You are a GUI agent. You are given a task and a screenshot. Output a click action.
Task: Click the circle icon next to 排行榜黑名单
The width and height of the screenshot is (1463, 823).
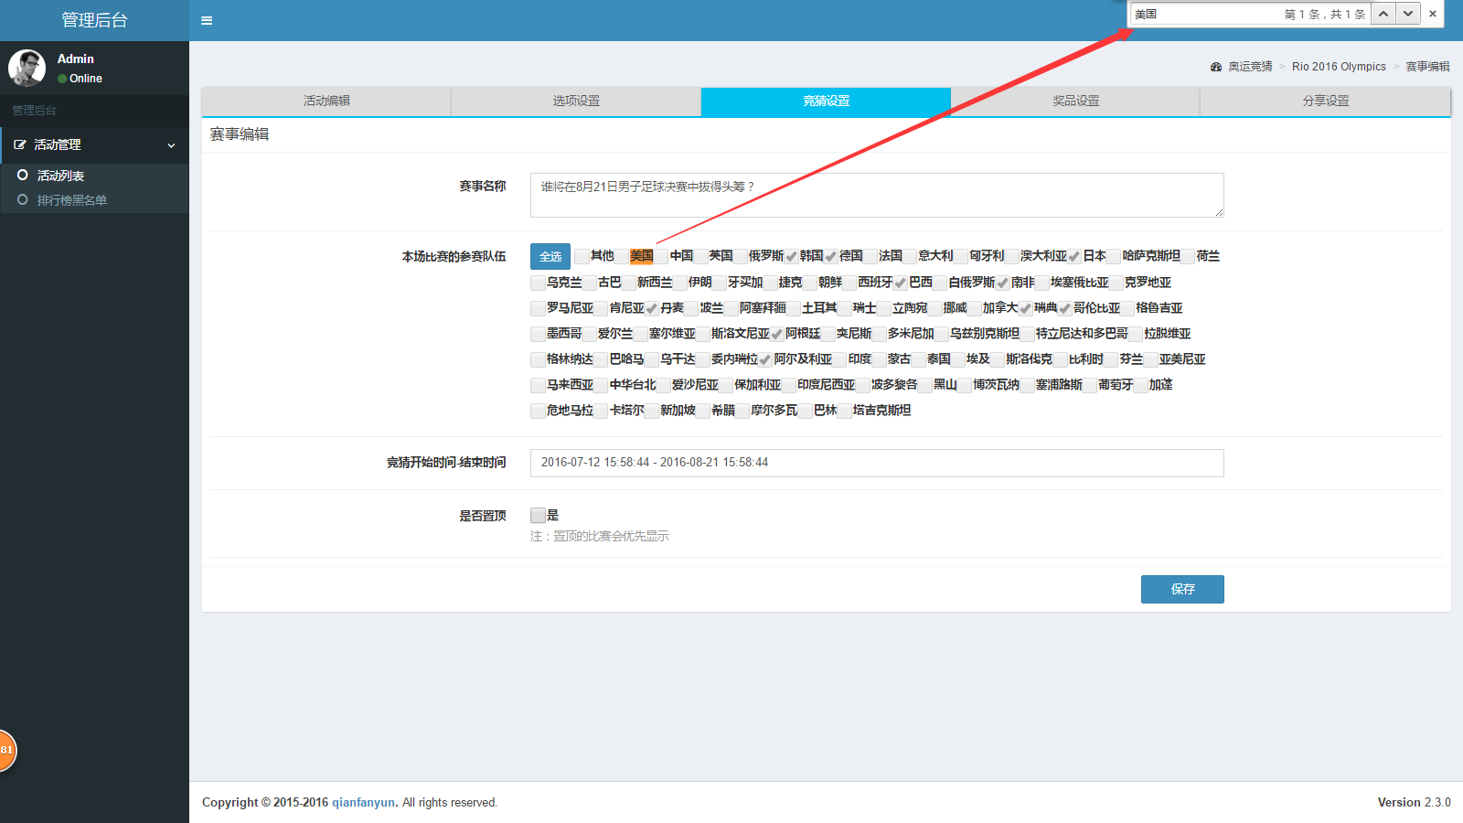point(23,199)
